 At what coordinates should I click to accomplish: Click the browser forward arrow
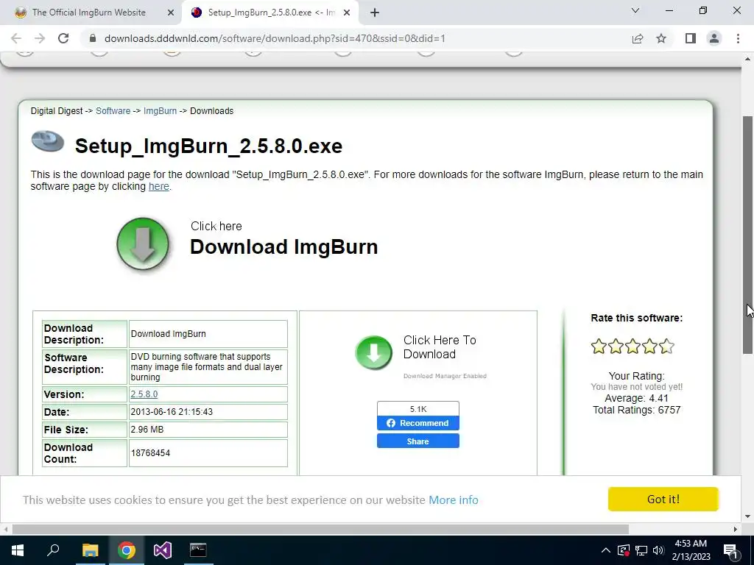point(40,38)
